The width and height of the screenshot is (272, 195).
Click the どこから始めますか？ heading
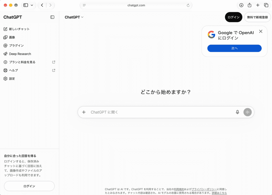coord(166,92)
